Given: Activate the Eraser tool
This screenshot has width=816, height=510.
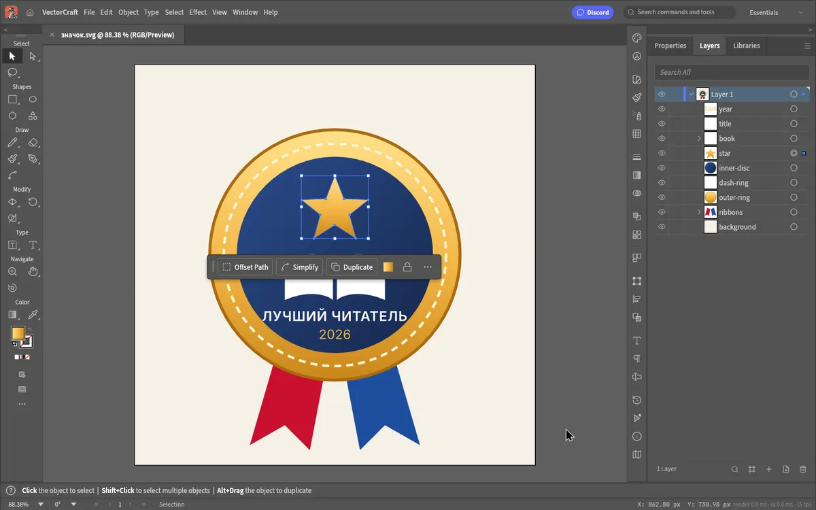Looking at the screenshot, I should [x=33, y=143].
